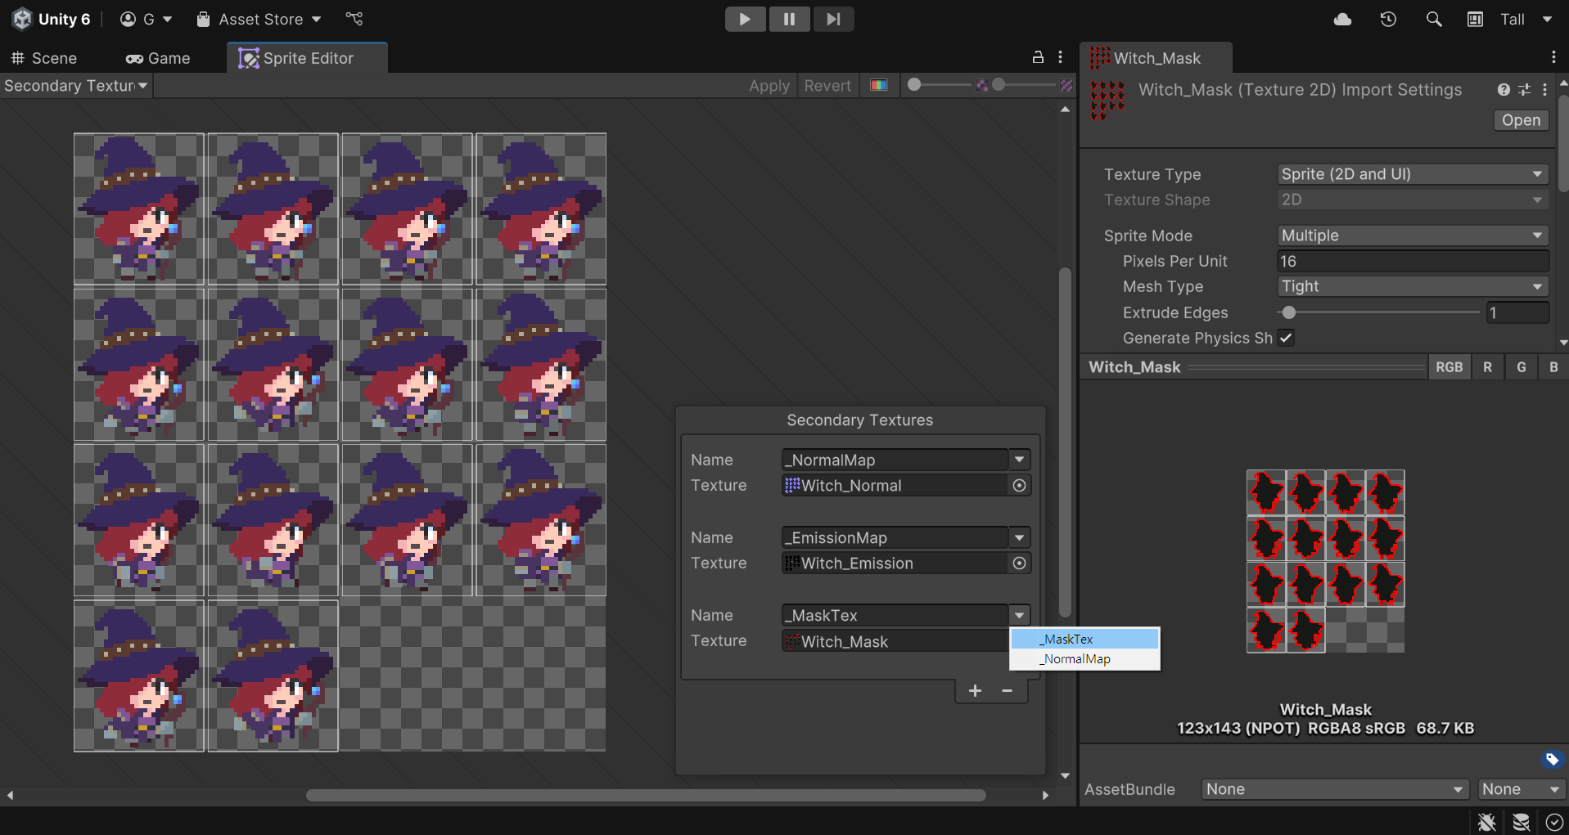
Task: Click the object picker for Witch_Normal texture
Action: 1019,486
